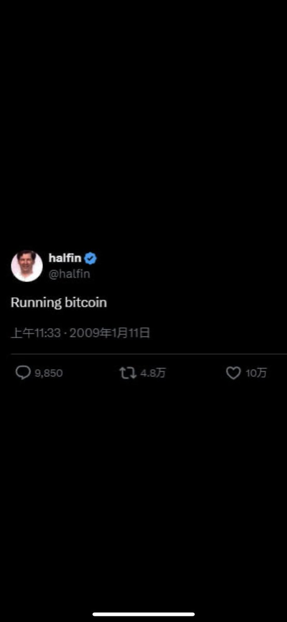Click the dot separator between time and date
This screenshot has width=287, height=622.
tap(65, 333)
